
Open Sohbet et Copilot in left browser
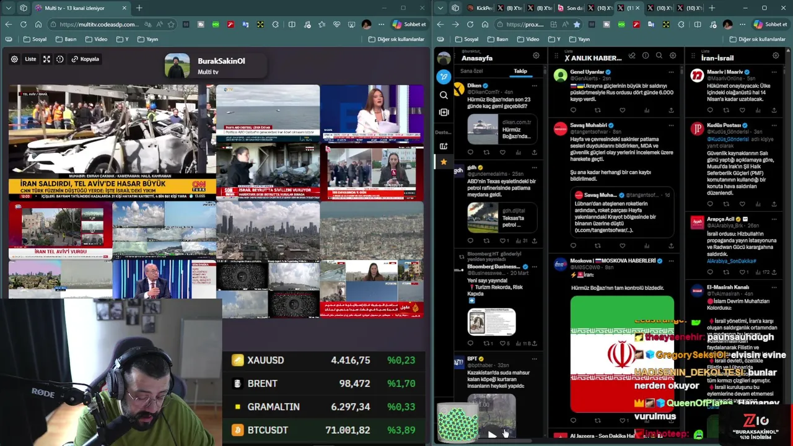tap(409, 24)
